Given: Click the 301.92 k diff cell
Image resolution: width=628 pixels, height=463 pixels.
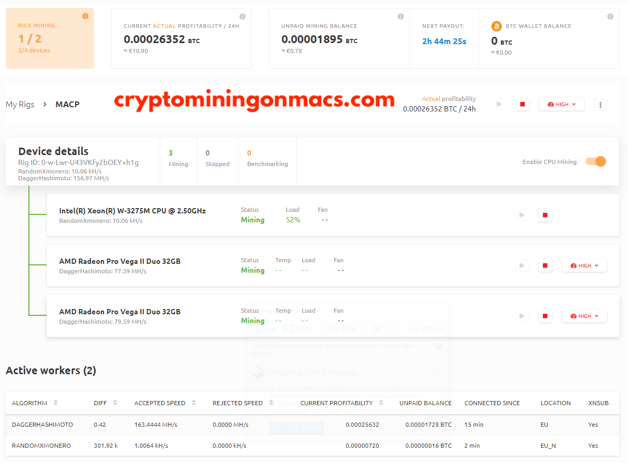Looking at the screenshot, I should (106, 445).
